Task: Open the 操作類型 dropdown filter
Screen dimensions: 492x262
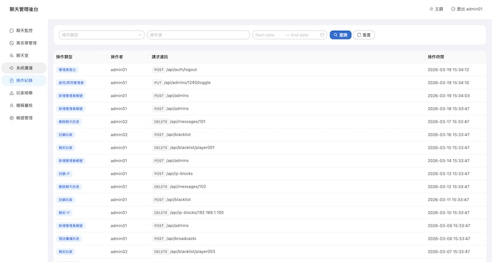Action: coord(101,35)
